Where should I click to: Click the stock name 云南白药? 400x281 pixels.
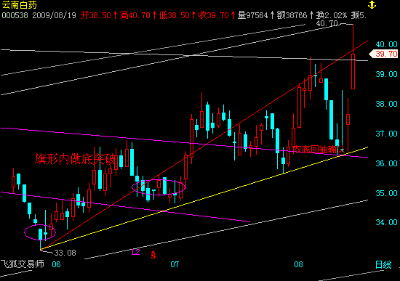tap(20, 5)
